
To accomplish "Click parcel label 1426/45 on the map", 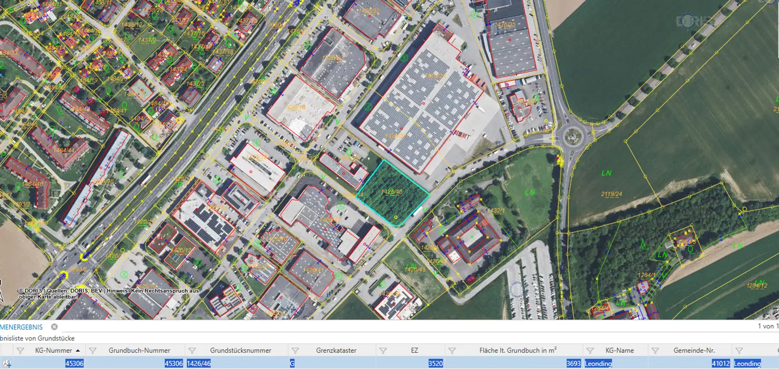I will click(415, 270).
